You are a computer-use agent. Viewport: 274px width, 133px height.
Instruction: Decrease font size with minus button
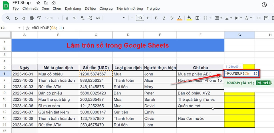(x=132, y=18)
